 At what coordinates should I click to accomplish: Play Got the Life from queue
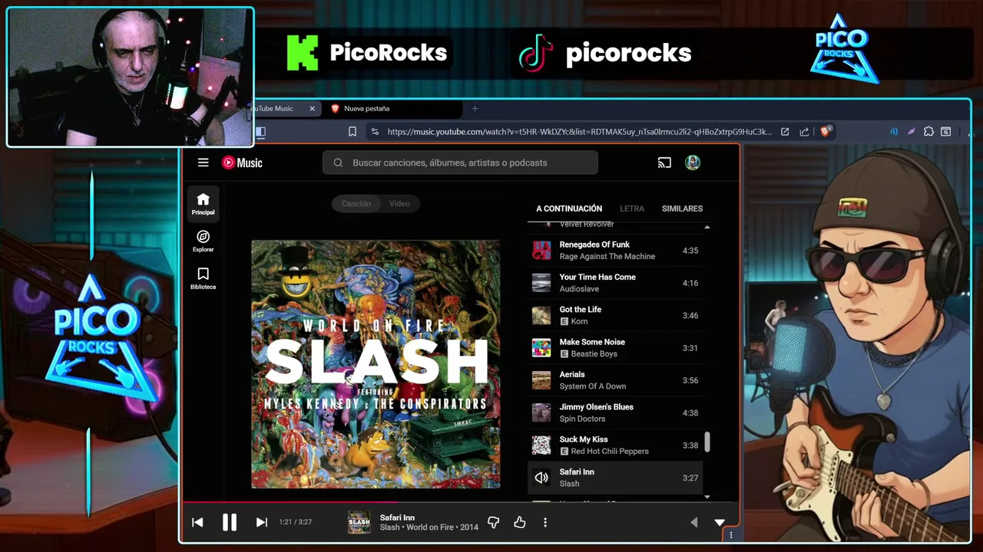point(615,315)
